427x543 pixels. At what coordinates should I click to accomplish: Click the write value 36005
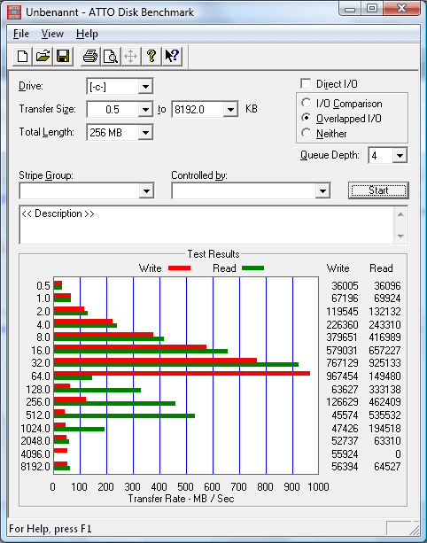pos(345,286)
